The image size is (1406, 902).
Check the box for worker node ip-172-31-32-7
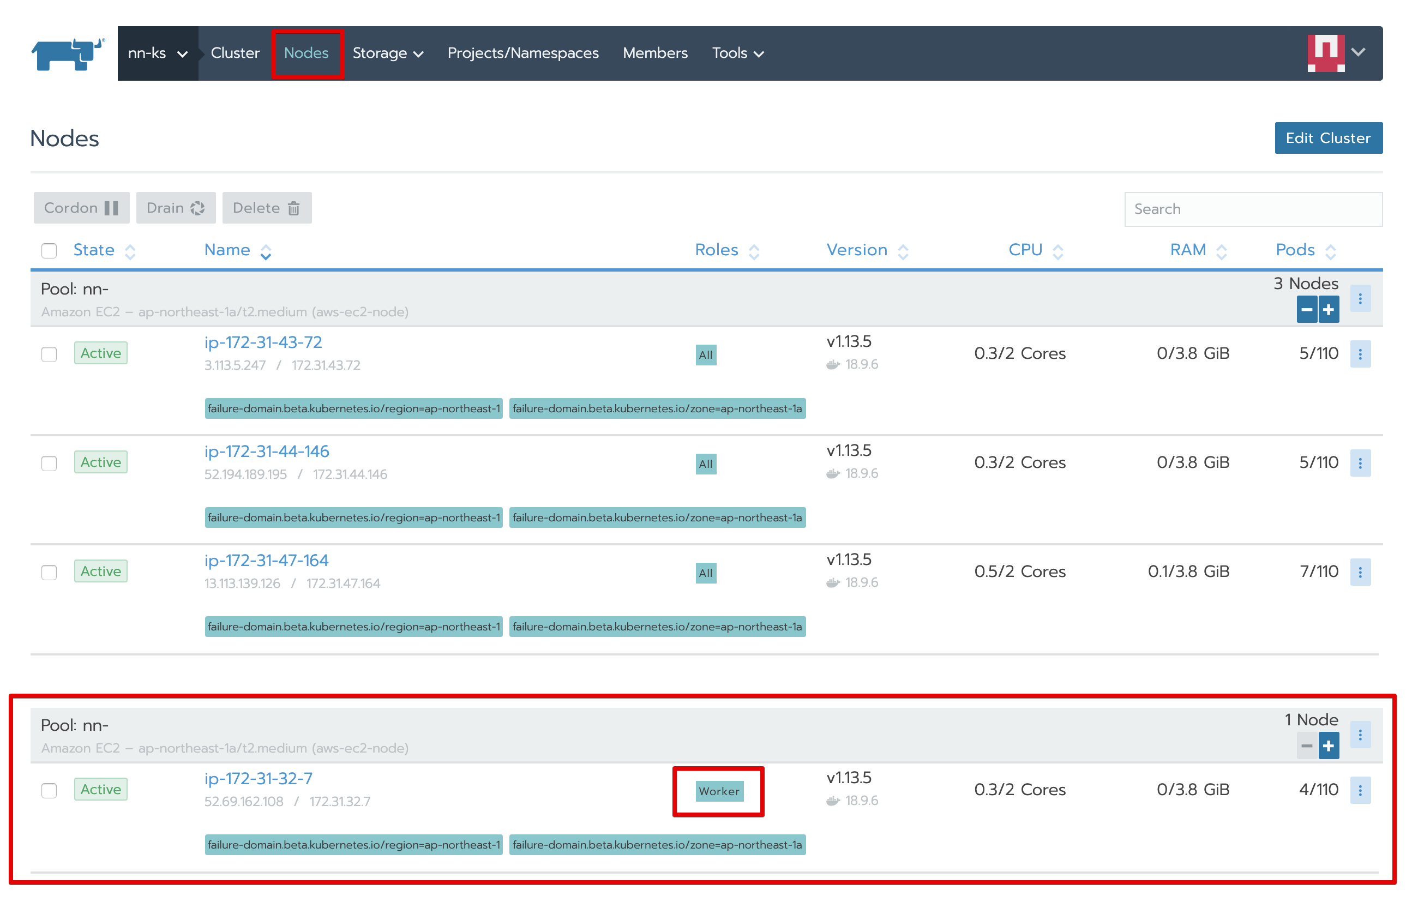[49, 790]
